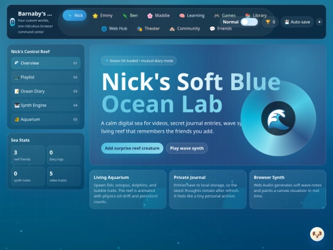Click the Theater masks icon
Viewport: 333px width, 250px height.
tap(139, 28)
